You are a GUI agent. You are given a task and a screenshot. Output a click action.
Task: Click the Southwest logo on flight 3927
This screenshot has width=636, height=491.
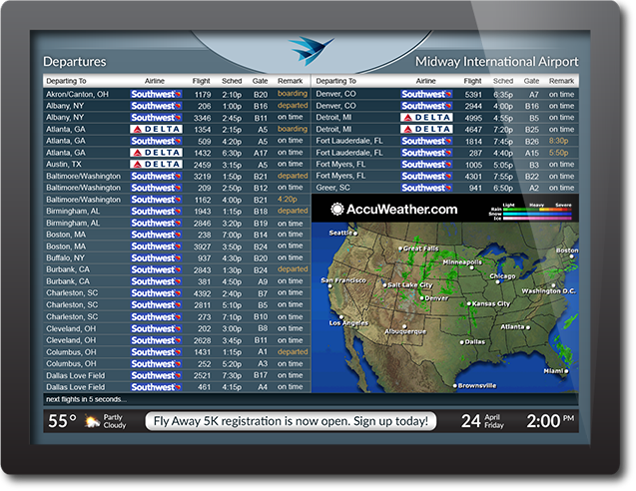156,246
